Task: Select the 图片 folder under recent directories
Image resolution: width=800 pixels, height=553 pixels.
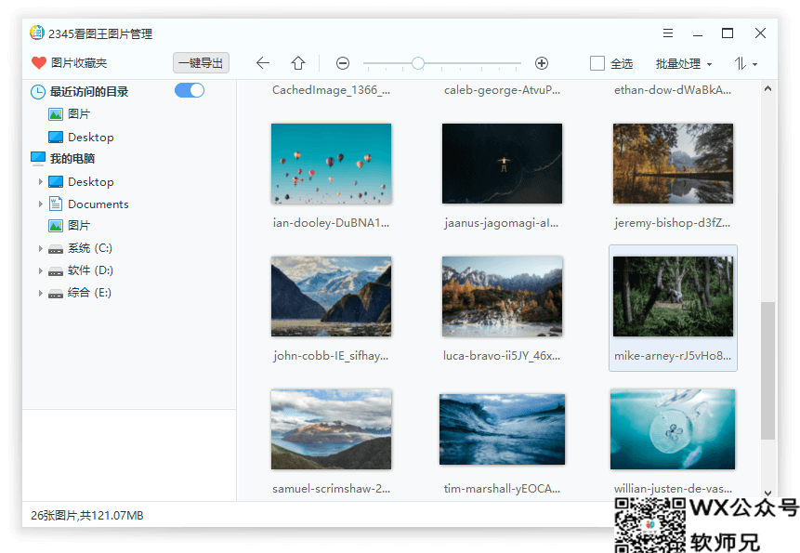Action: [x=75, y=114]
